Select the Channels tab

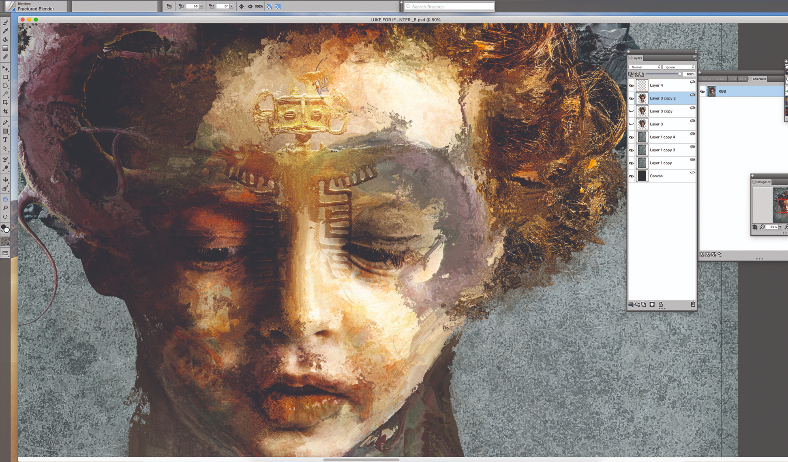[x=758, y=79]
